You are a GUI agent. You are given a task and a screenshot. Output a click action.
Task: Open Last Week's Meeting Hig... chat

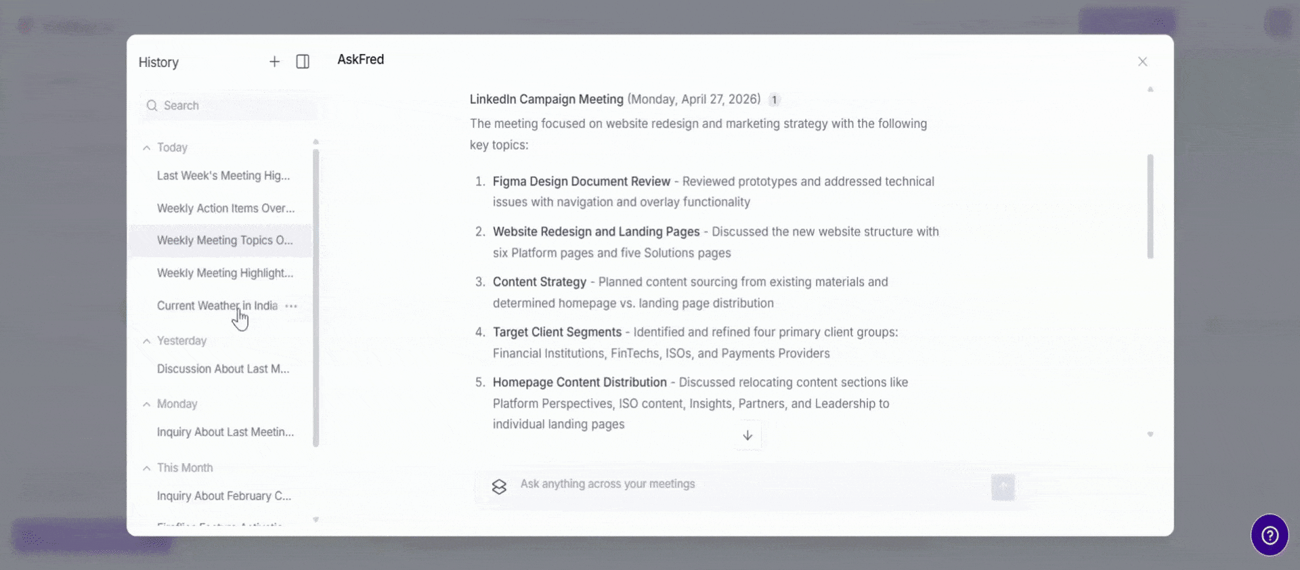pyautogui.click(x=221, y=176)
